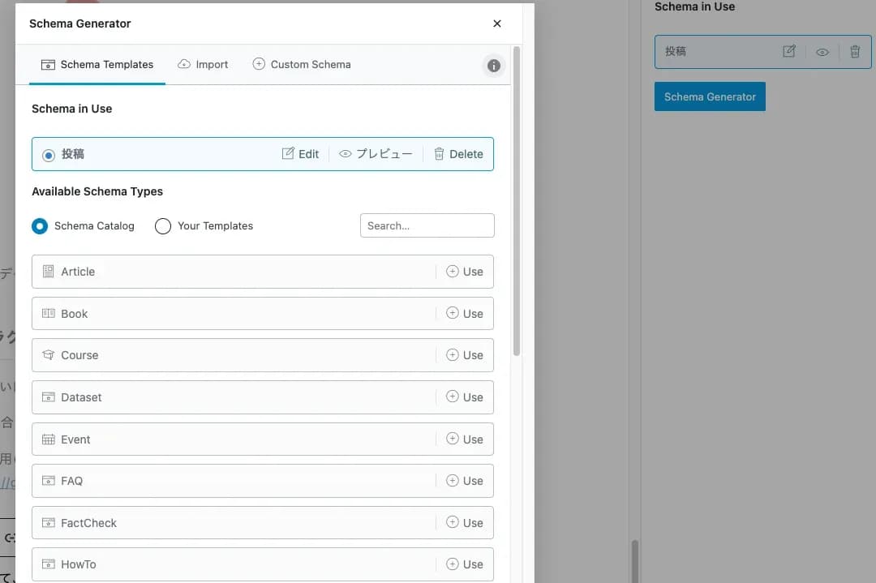Image resolution: width=876 pixels, height=583 pixels.
Task: Click the Article schema type icon
Action: (x=48, y=272)
